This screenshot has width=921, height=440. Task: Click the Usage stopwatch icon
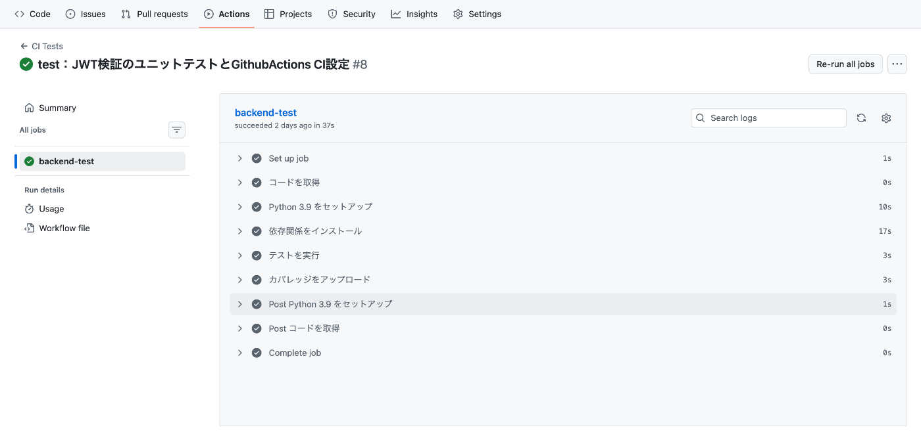click(29, 209)
